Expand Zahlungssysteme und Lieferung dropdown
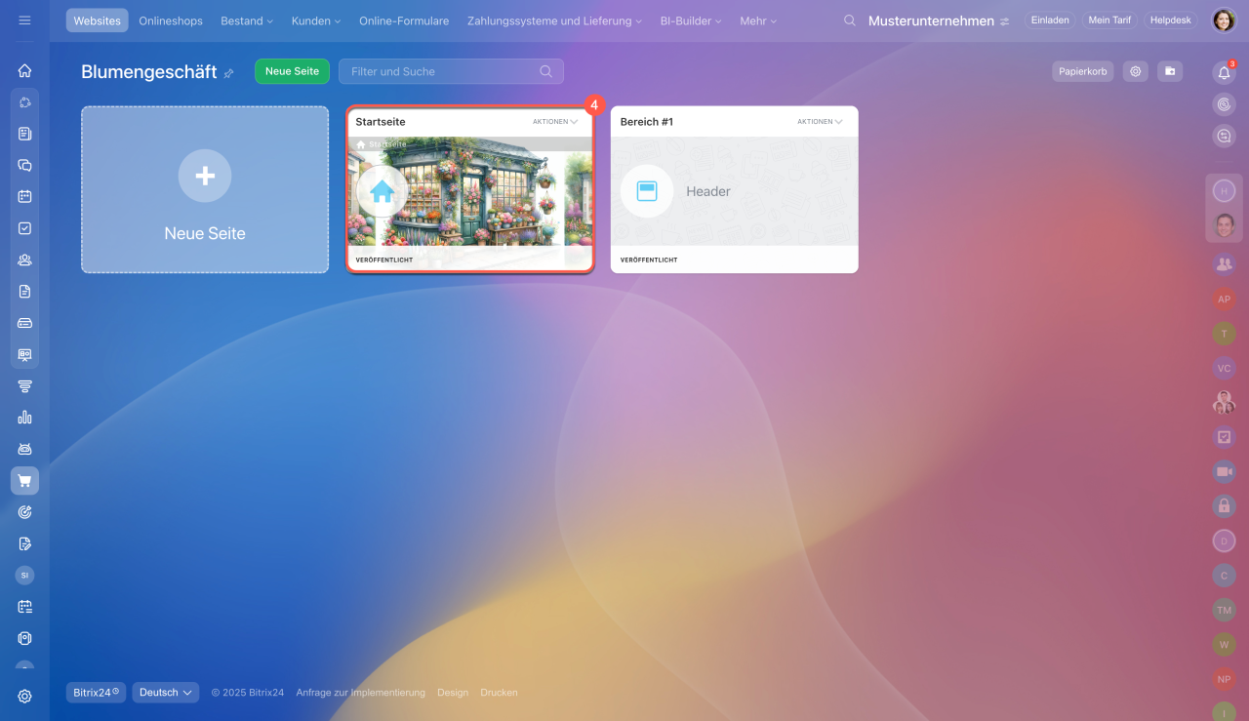The width and height of the screenshot is (1249, 721). click(554, 20)
